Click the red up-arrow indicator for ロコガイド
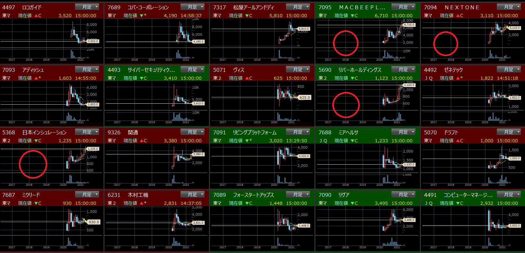This screenshot has width=525, height=253. point(36,16)
